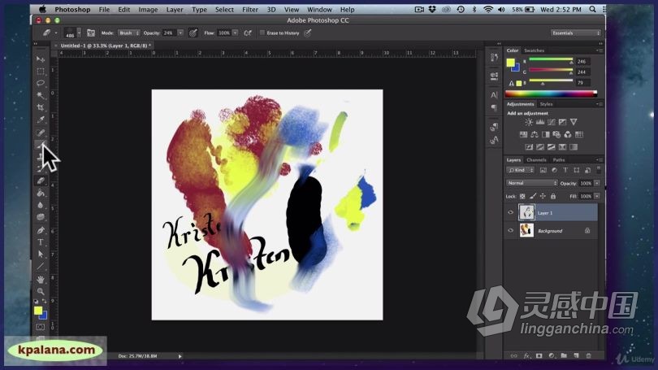This screenshot has height=370, width=658.
Task: Toggle lock image pixels brush icon
Action: [533, 196]
